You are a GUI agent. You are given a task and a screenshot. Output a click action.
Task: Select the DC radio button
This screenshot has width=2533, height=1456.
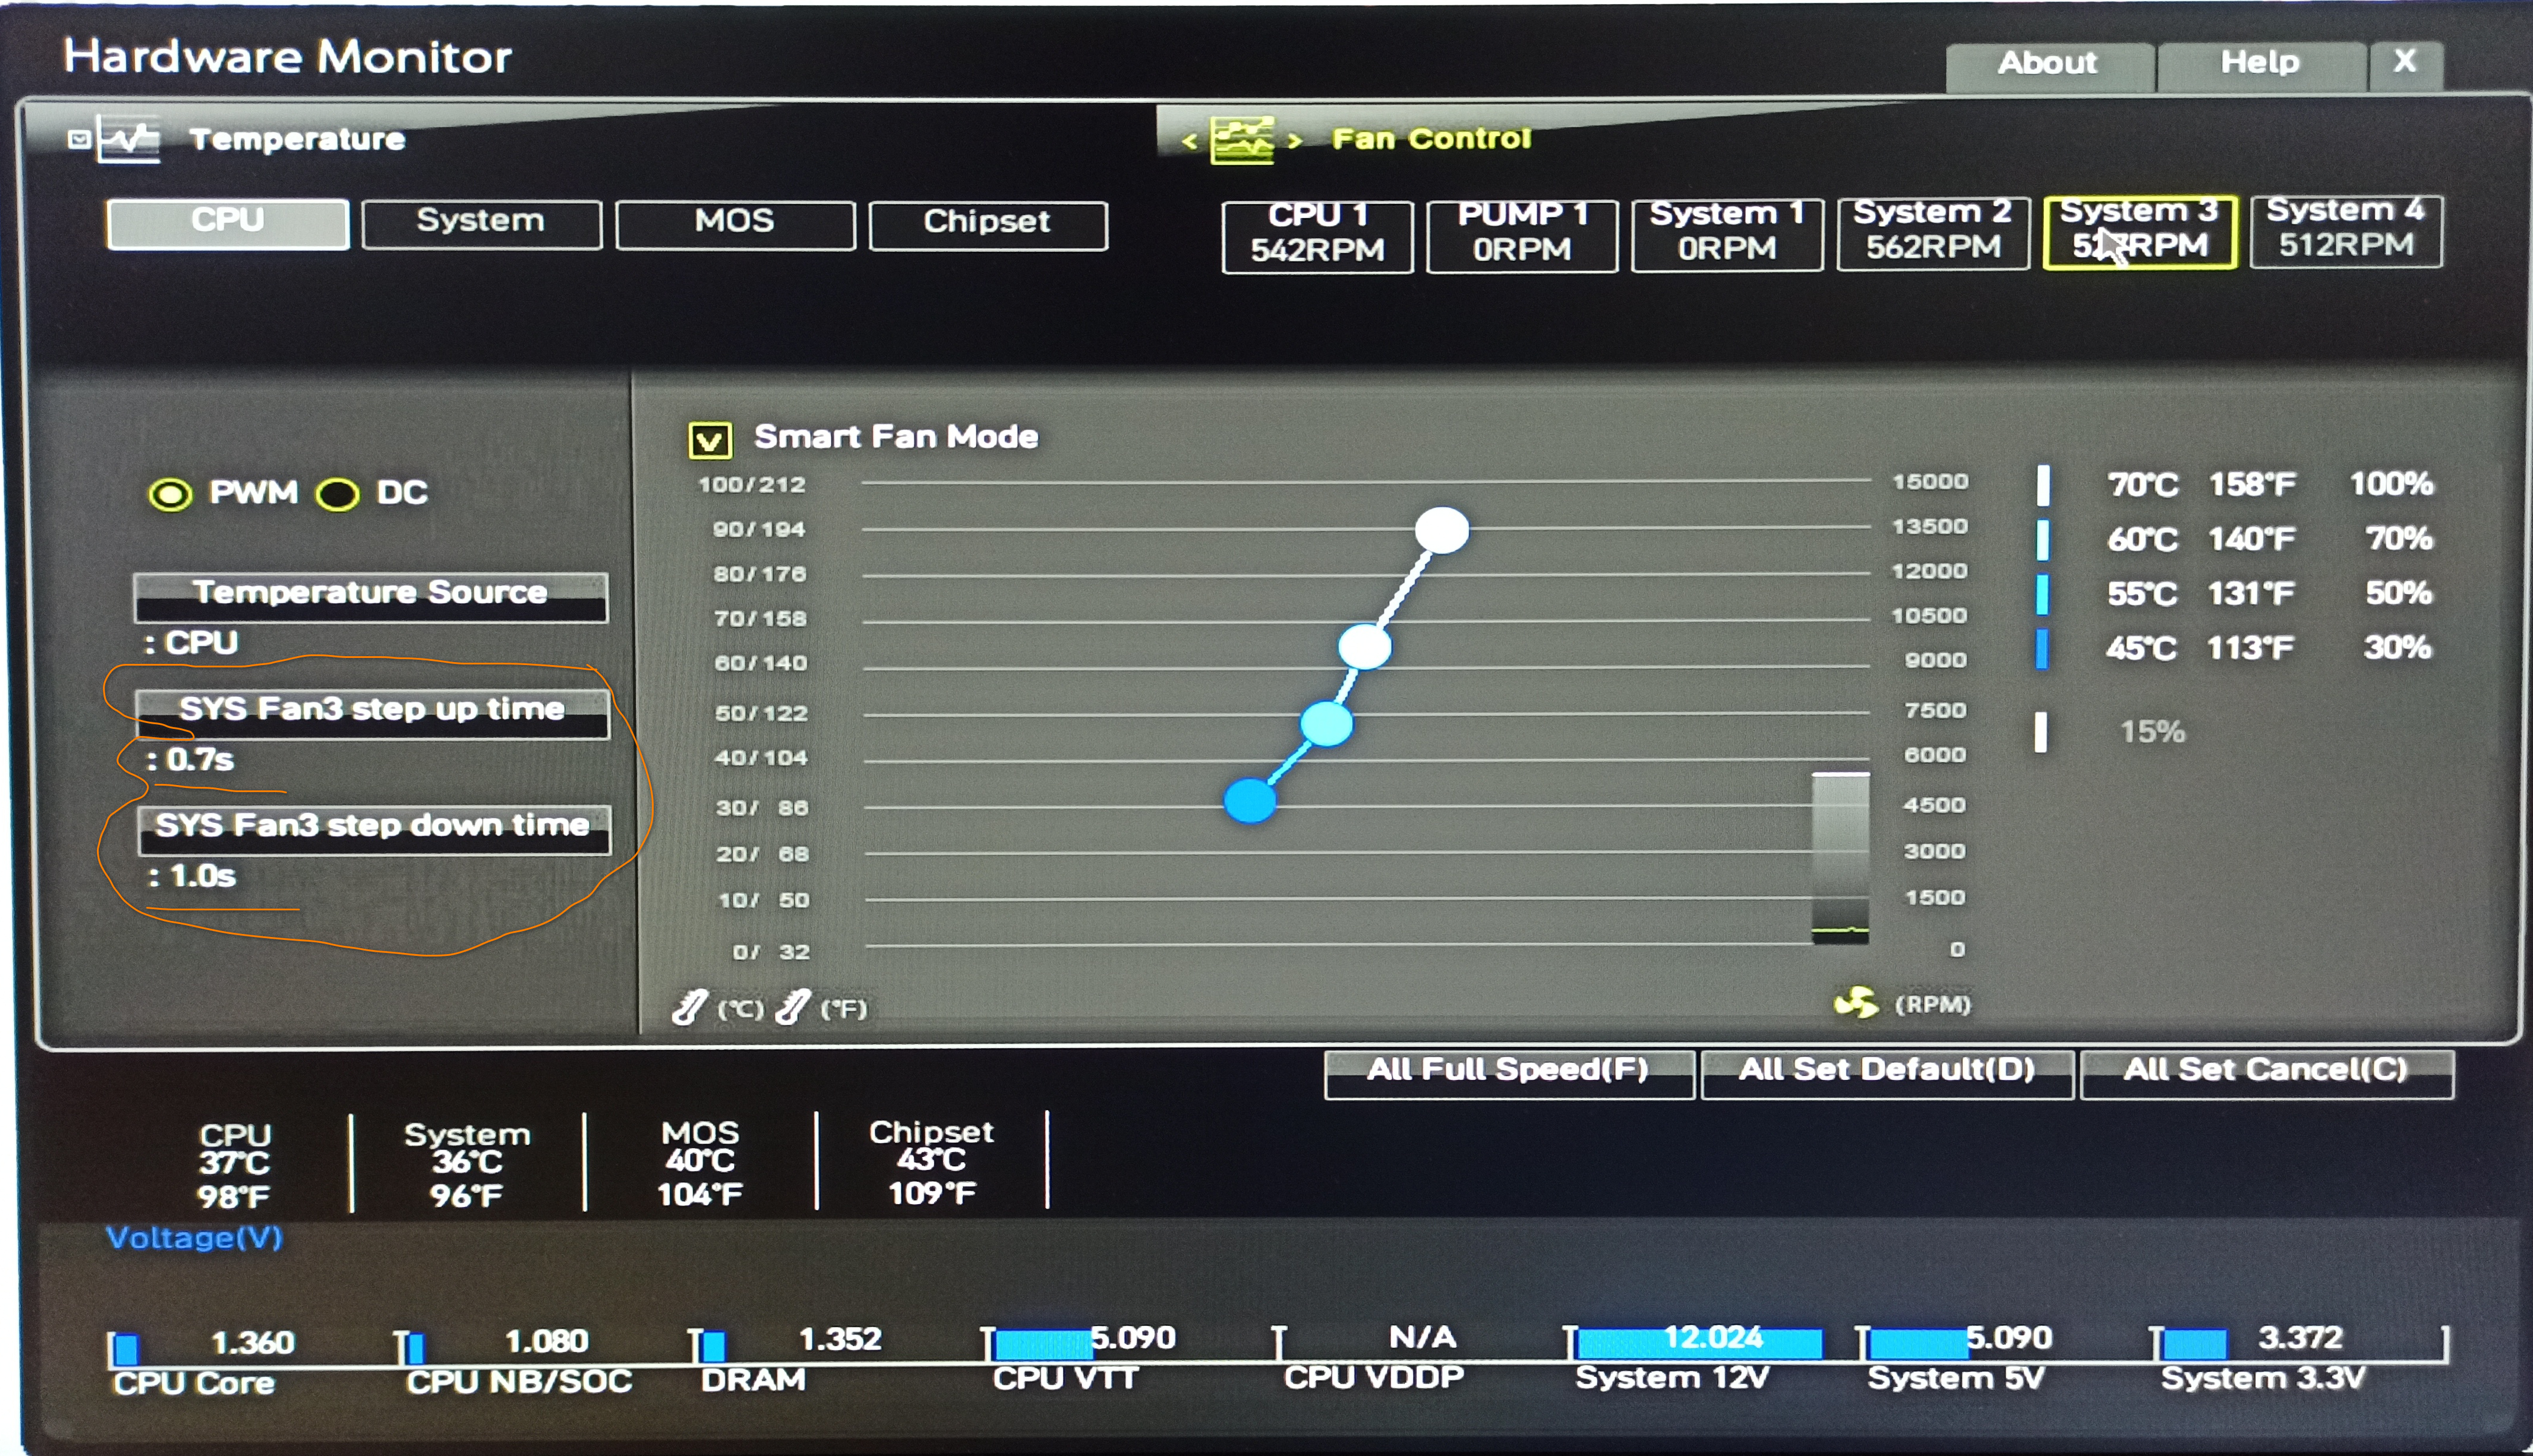pyautogui.click(x=338, y=494)
